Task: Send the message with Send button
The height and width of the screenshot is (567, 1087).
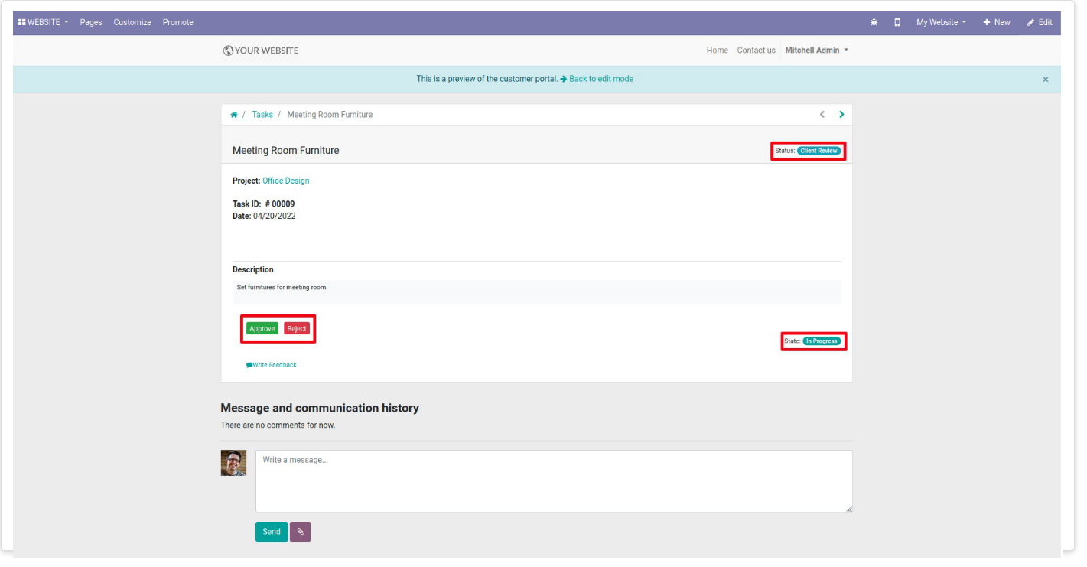Action: pos(272,532)
